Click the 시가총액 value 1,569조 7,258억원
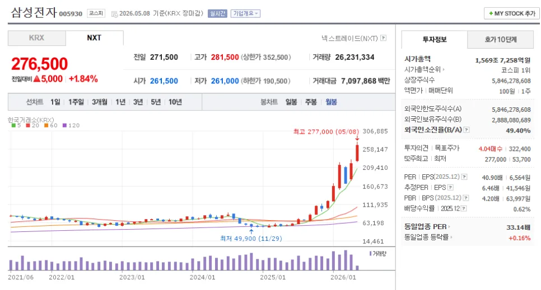This screenshot has height=290, width=541. pos(503,60)
